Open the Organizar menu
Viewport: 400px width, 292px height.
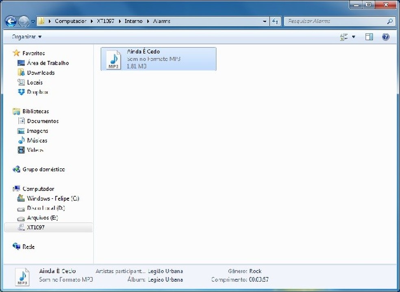point(26,37)
